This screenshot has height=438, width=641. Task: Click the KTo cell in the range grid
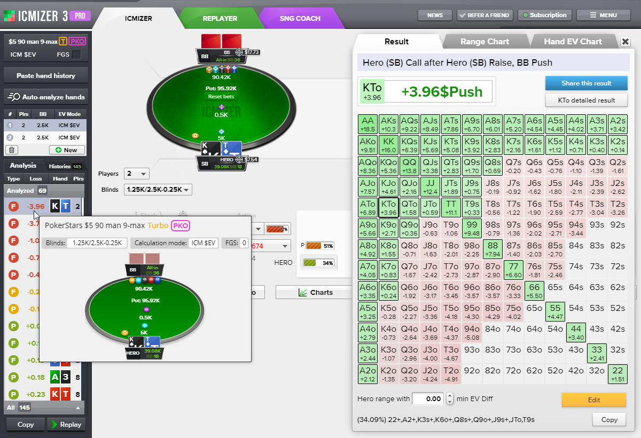[x=389, y=208]
